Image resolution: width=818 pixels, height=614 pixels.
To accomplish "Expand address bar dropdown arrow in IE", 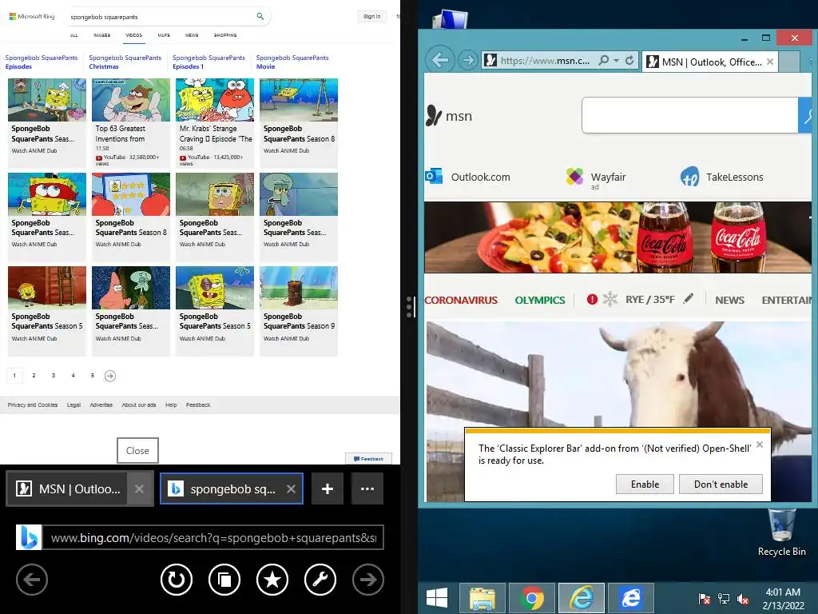I will pyautogui.click(x=616, y=61).
